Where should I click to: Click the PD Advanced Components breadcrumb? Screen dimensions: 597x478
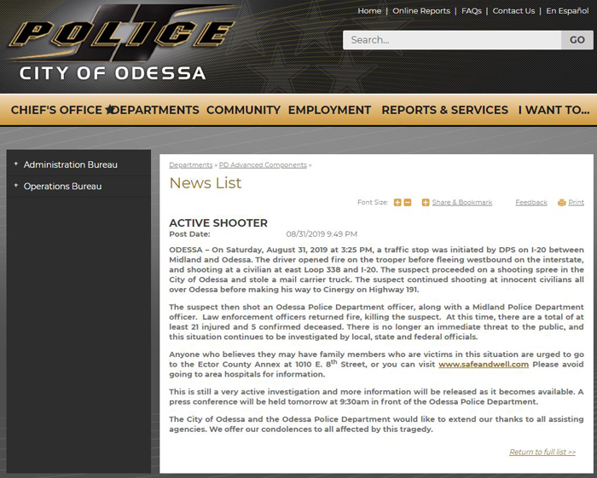click(263, 165)
